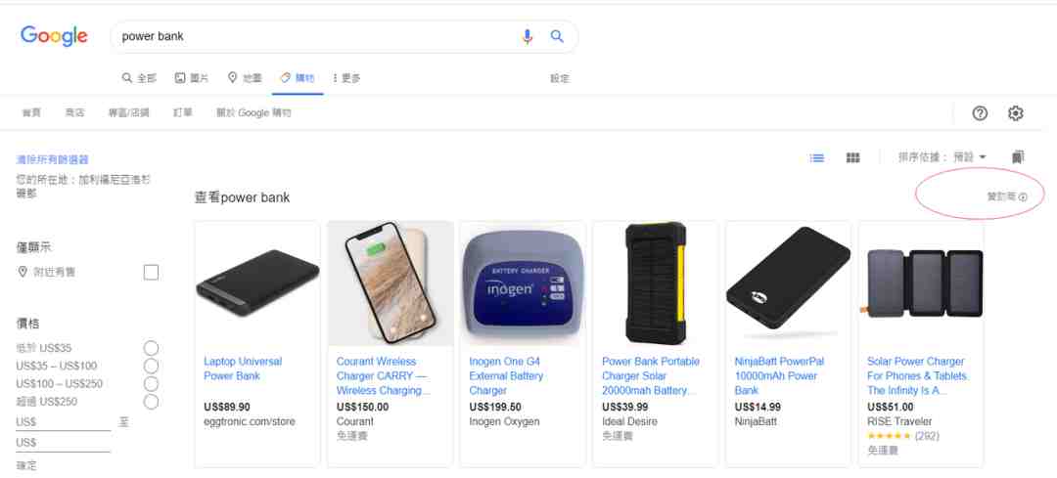This screenshot has height=478, width=1057.
Task: Click the saved items bookmark icon
Action: coord(1018,156)
